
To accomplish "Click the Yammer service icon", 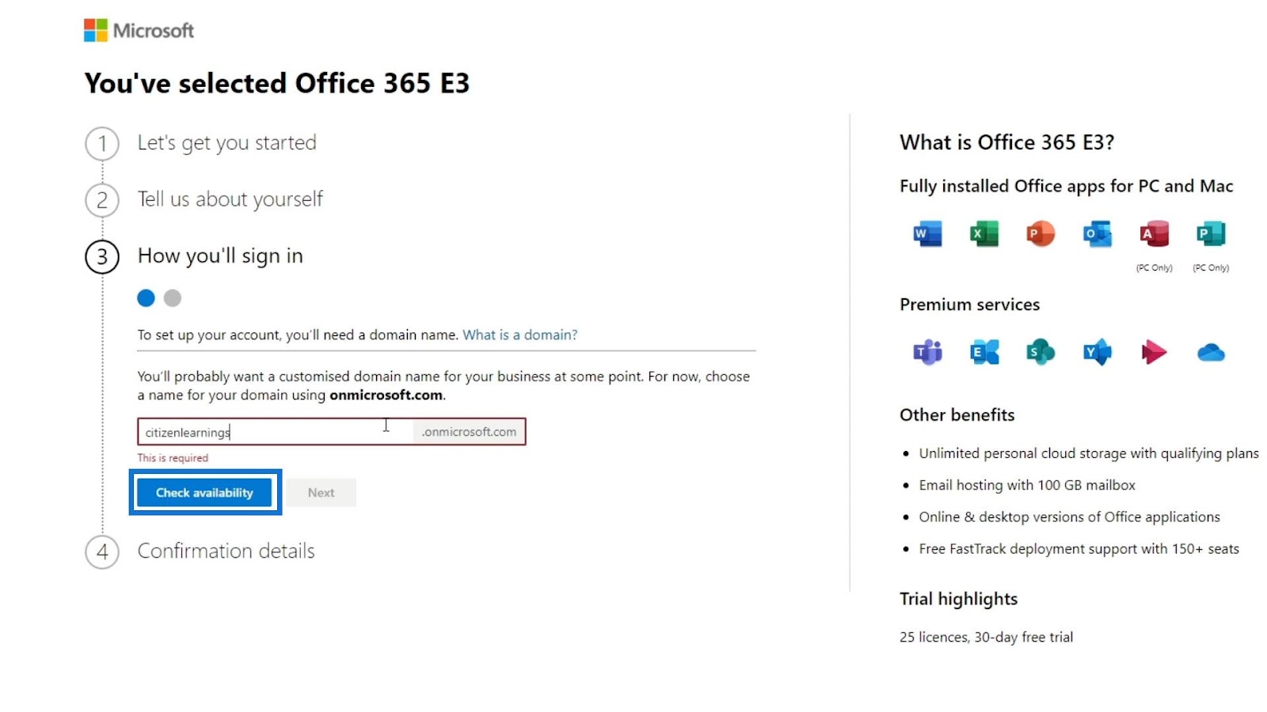I will pyautogui.click(x=1098, y=352).
